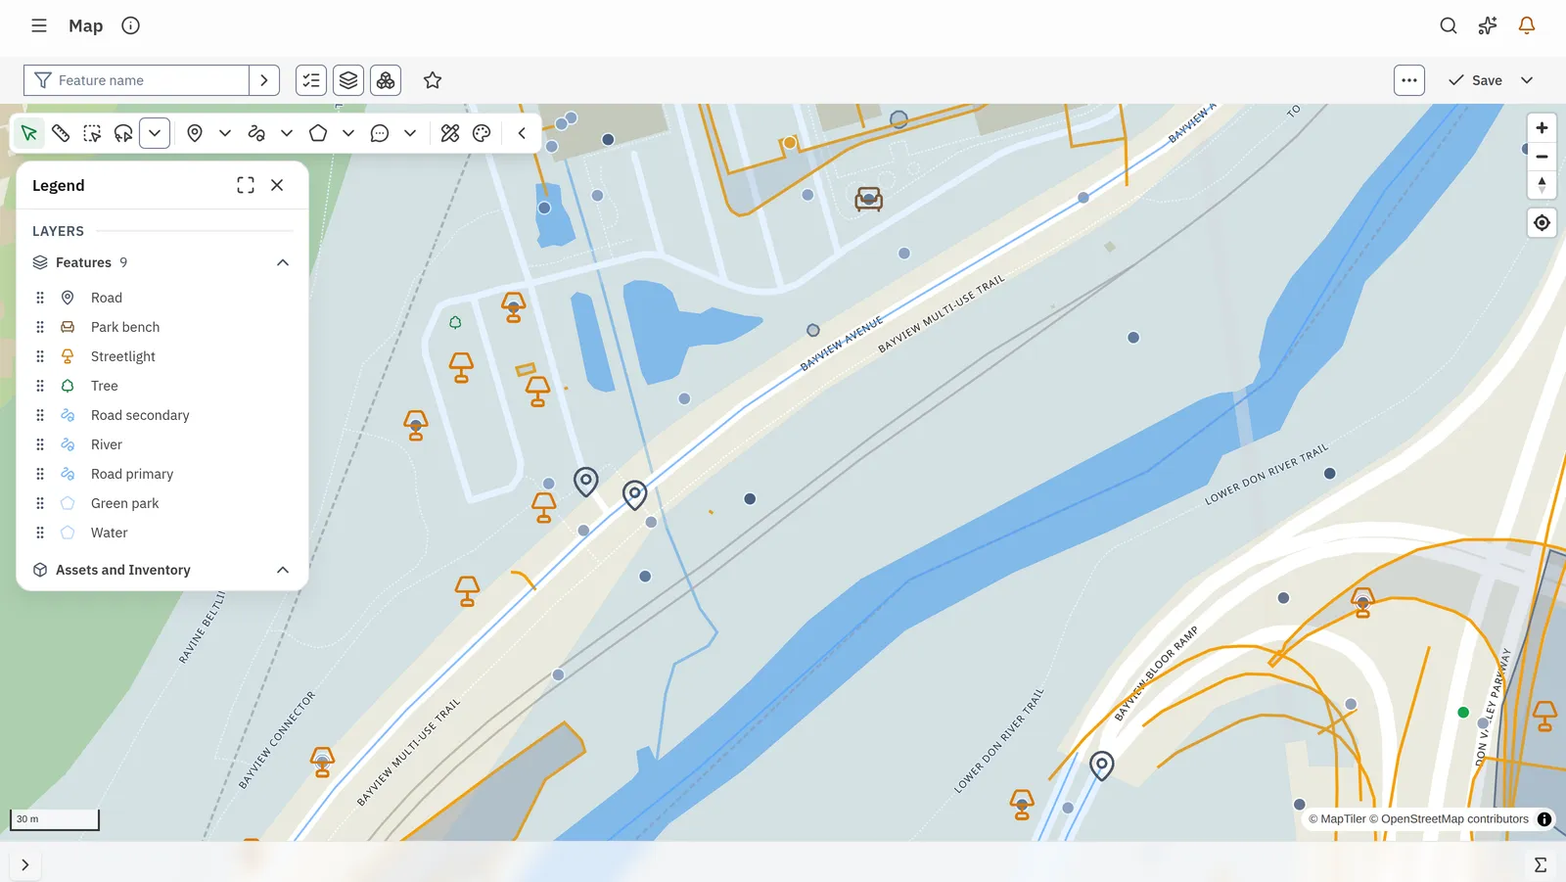Open the edit geometry tools icon
The image size is (1566, 882).
point(450,133)
